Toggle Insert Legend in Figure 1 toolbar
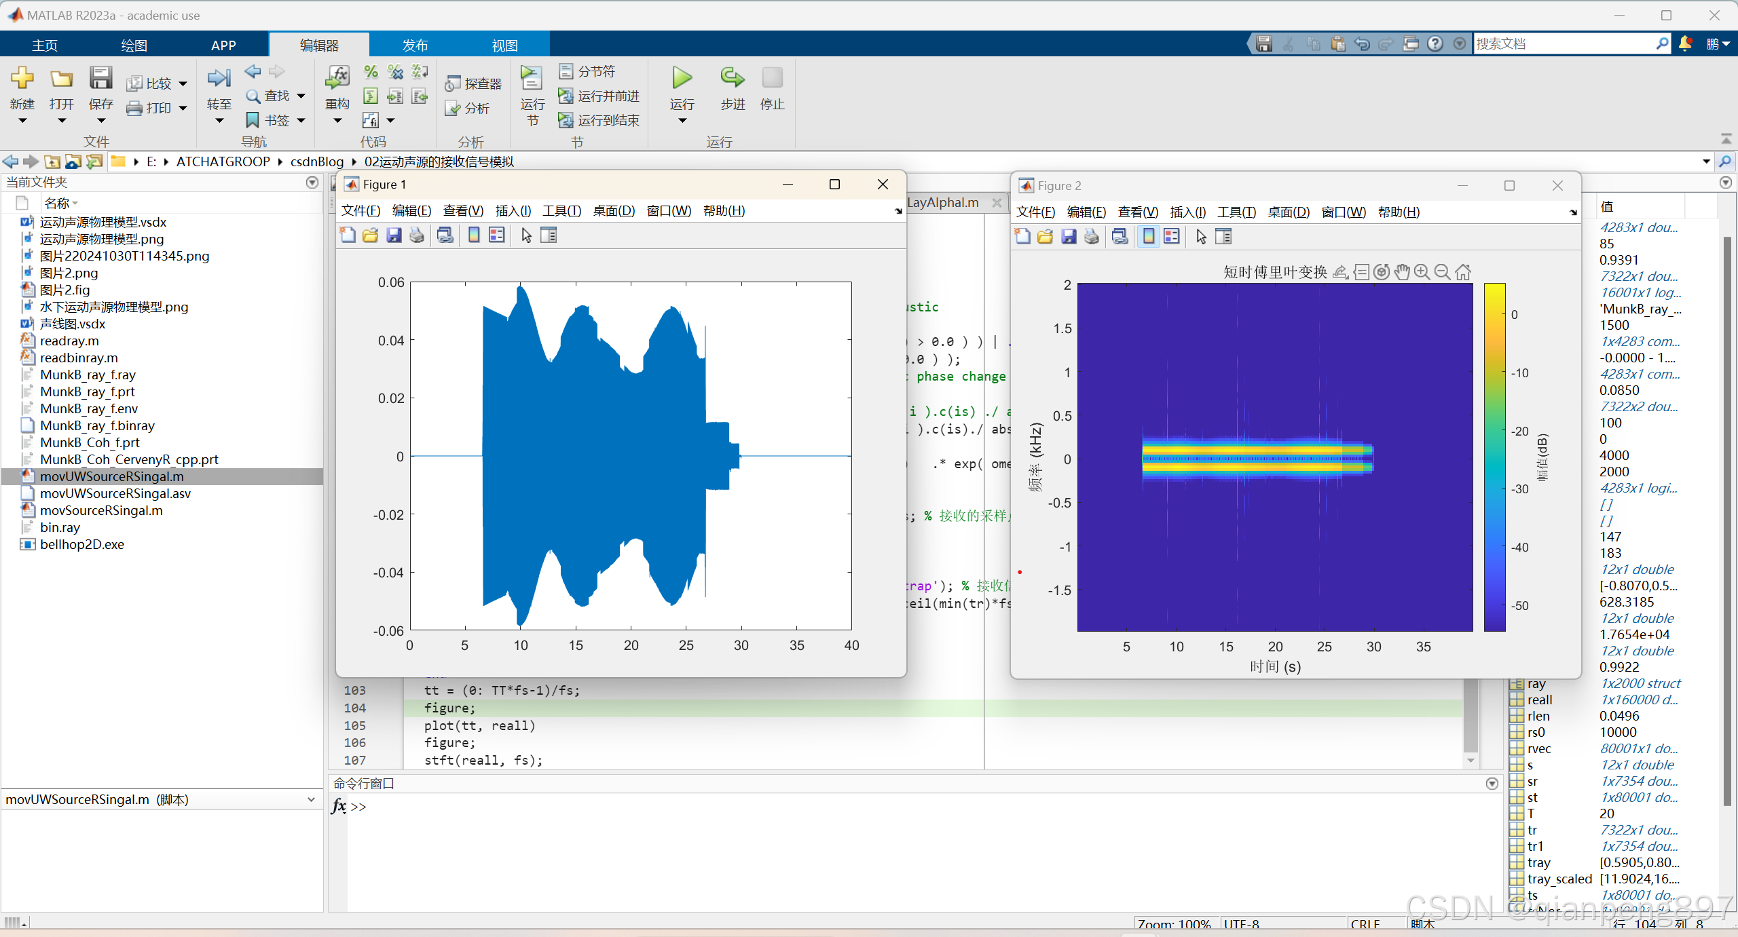1738x937 pixels. click(497, 235)
